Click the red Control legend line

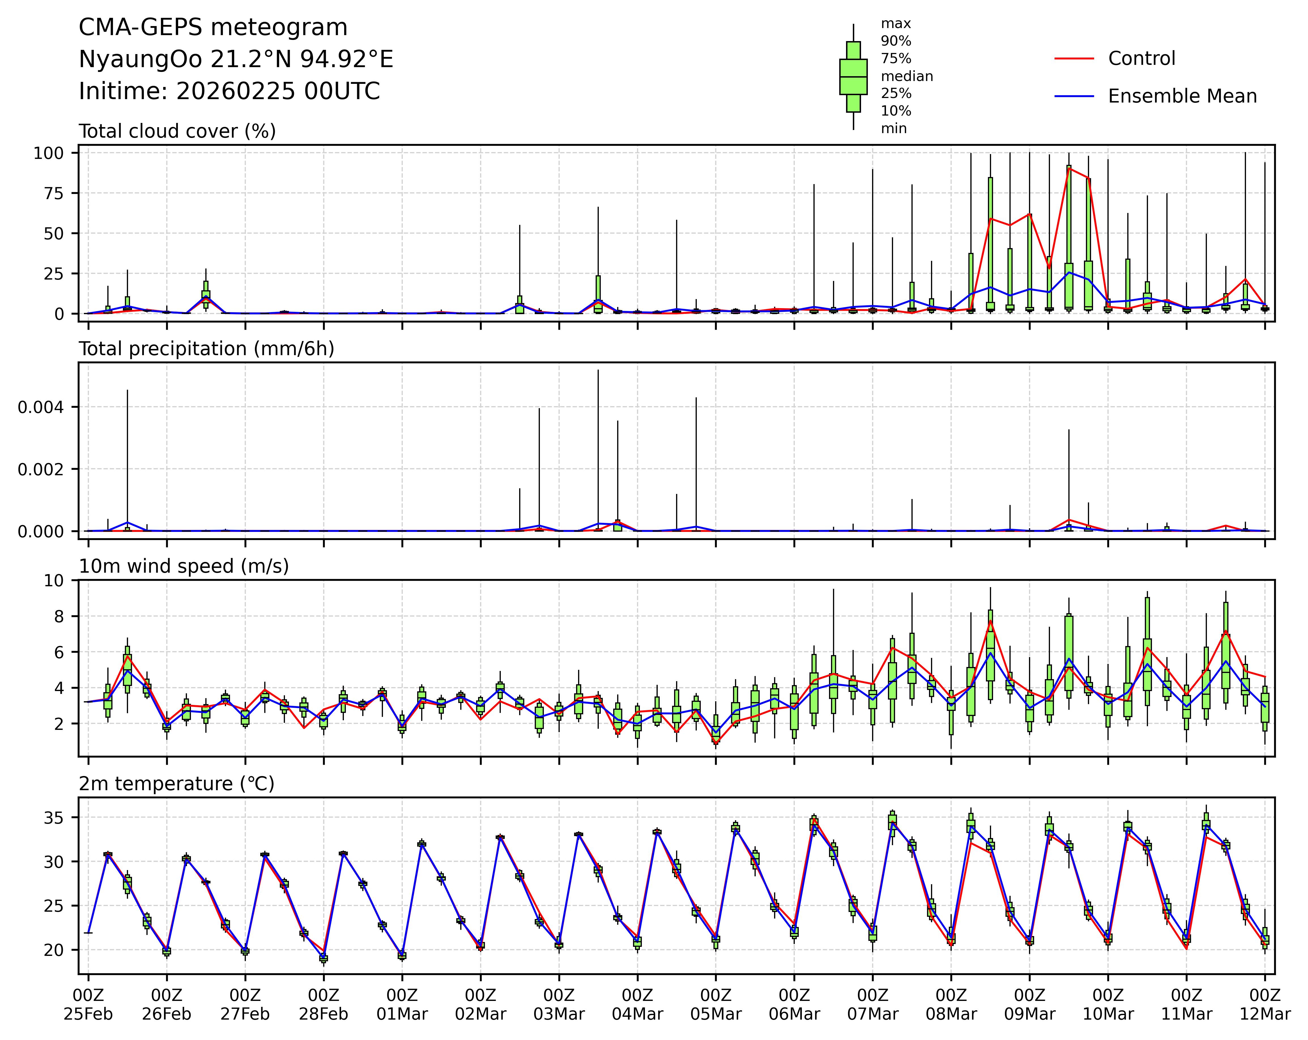[1074, 59]
